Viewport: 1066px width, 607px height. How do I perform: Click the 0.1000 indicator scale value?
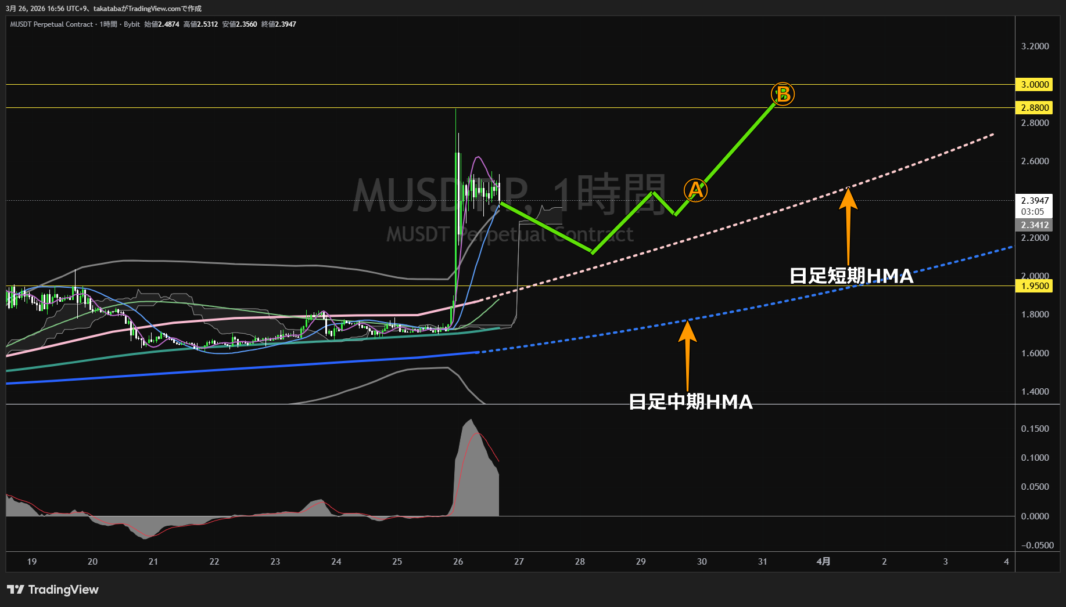click(x=1035, y=458)
